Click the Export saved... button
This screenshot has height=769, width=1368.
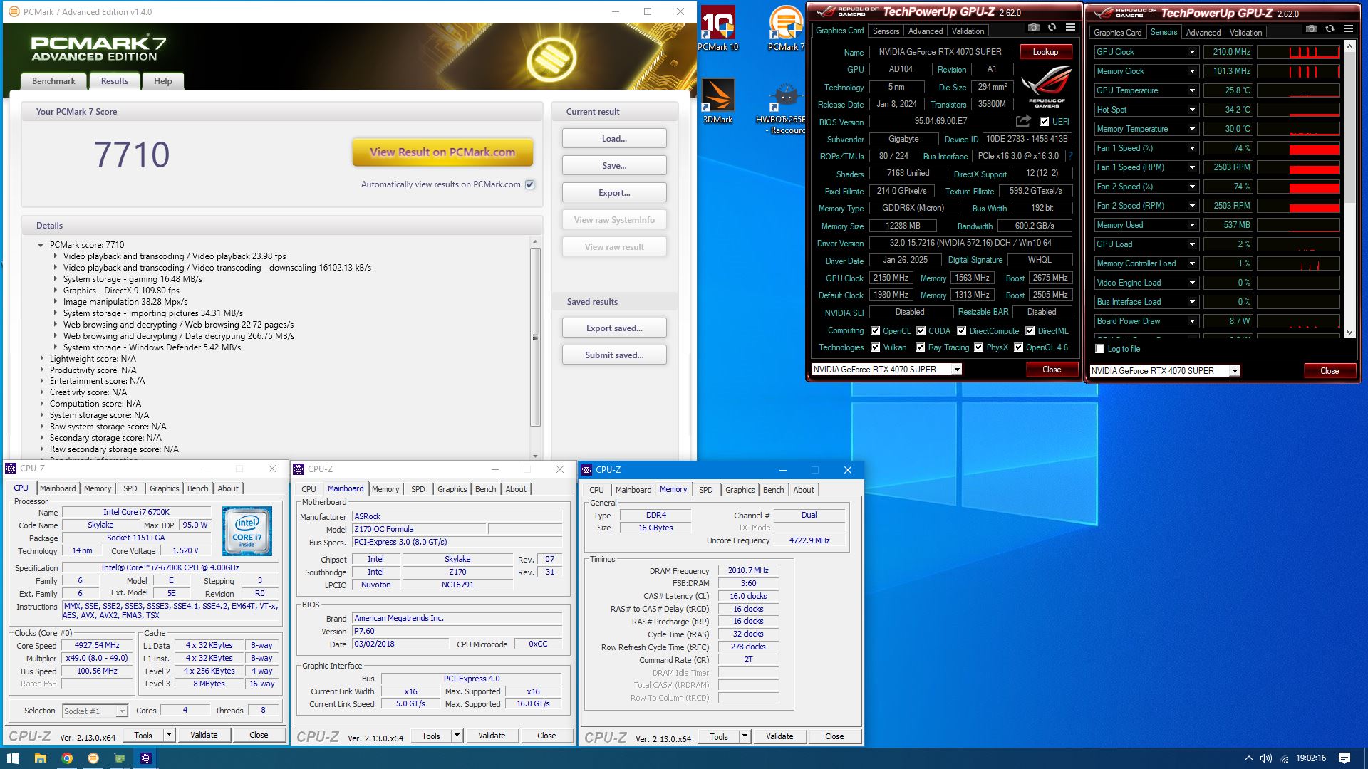click(x=614, y=328)
